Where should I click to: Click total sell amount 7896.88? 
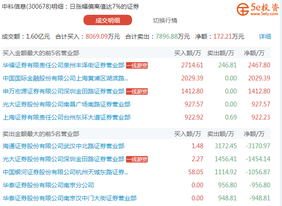(x=166, y=37)
